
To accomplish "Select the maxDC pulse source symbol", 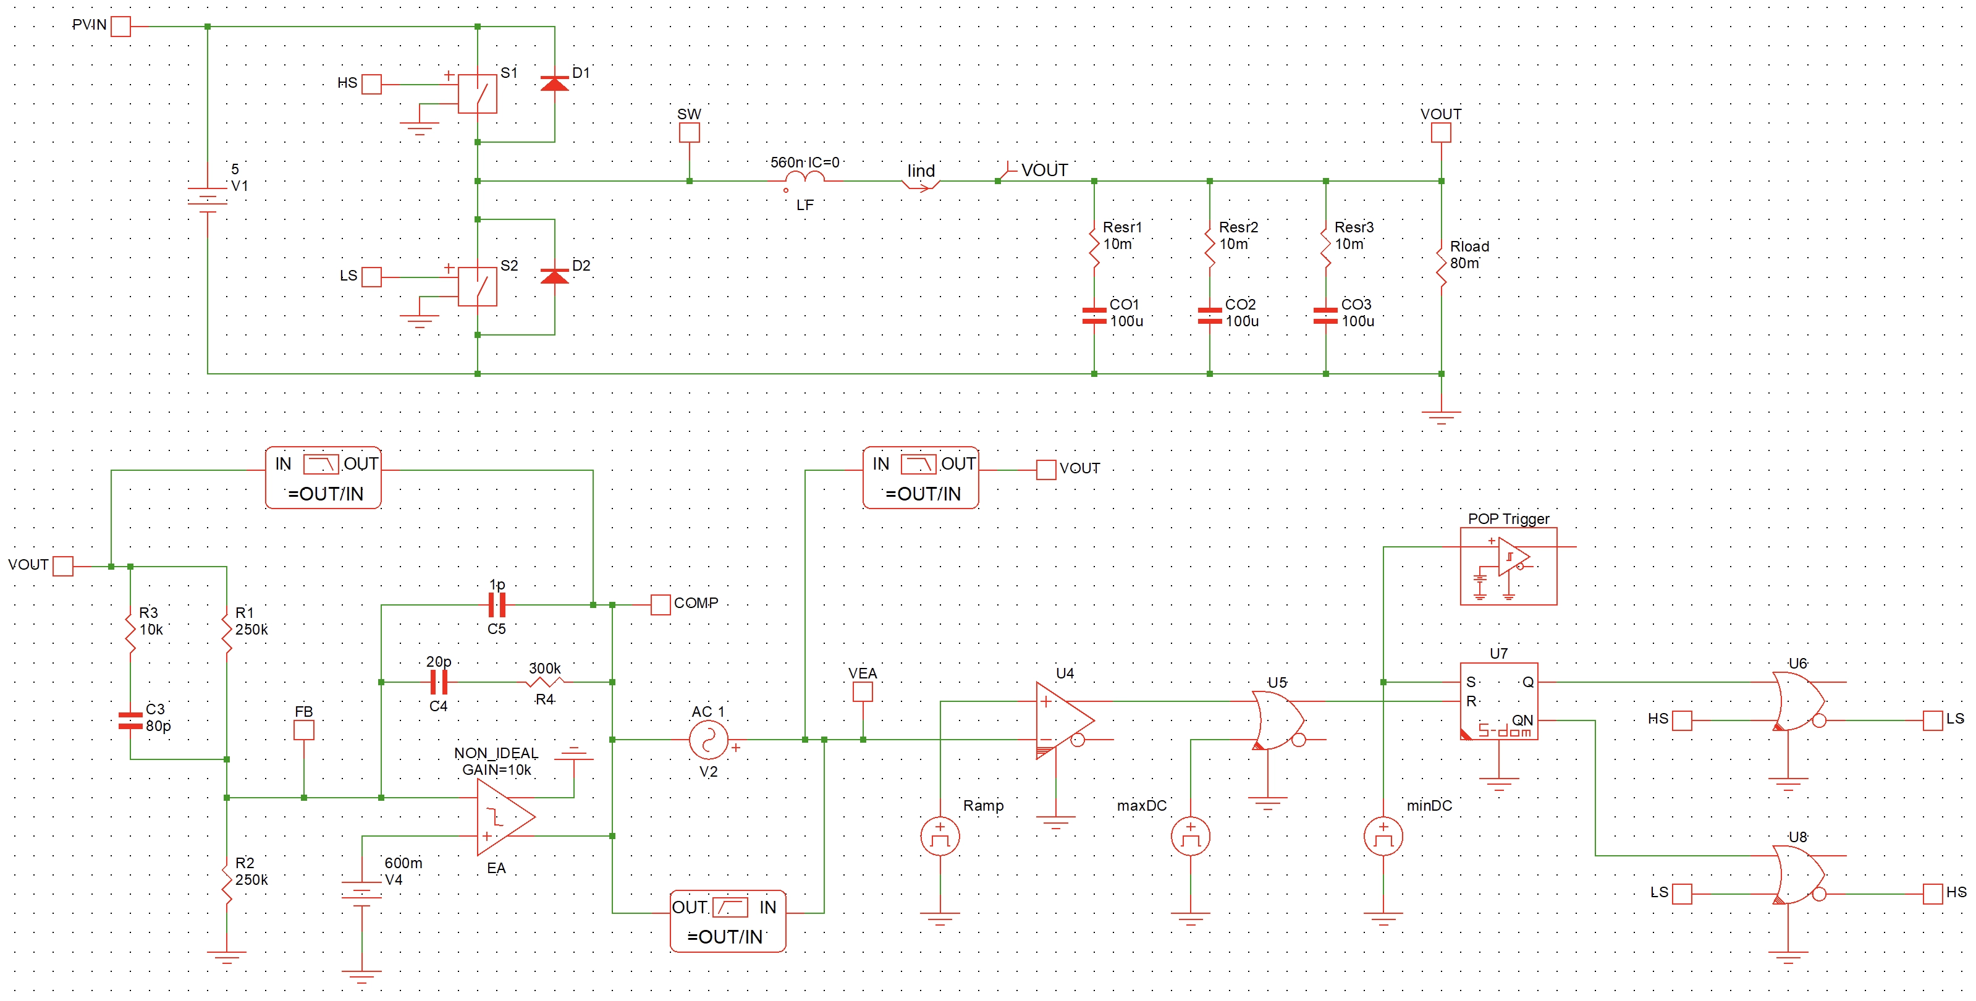I will (x=1191, y=836).
